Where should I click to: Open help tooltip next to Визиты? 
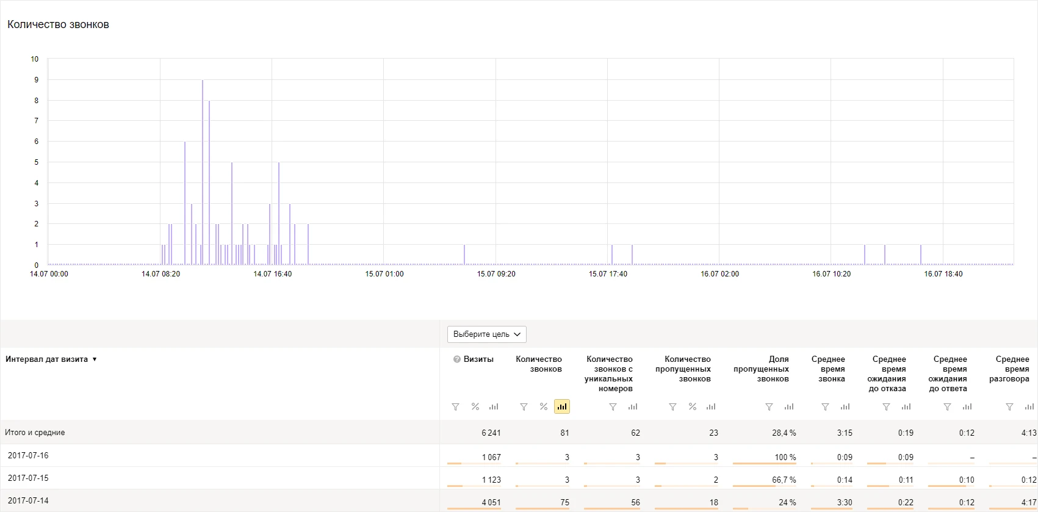[x=456, y=359]
